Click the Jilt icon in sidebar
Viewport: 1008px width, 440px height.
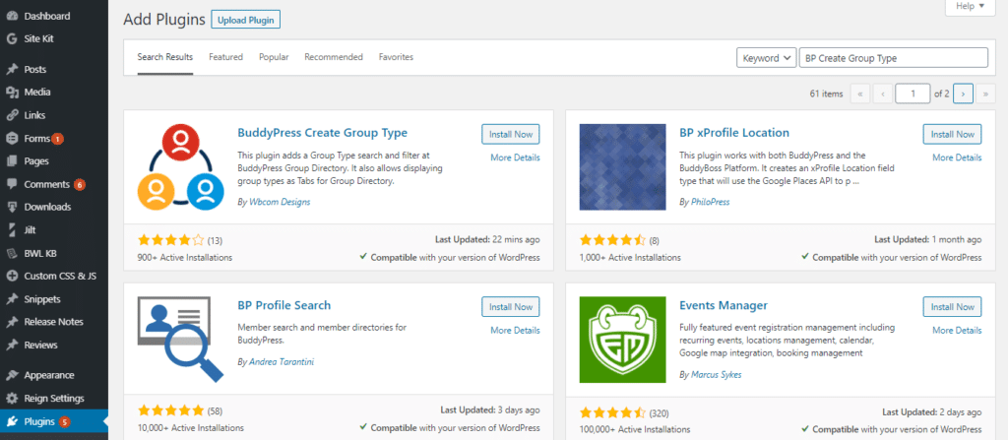[x=12, y=230]
